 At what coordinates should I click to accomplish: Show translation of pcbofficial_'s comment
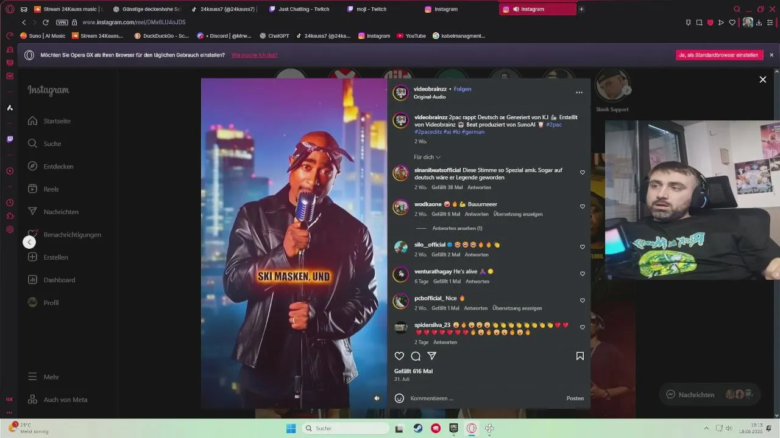[x=517, y=308]
